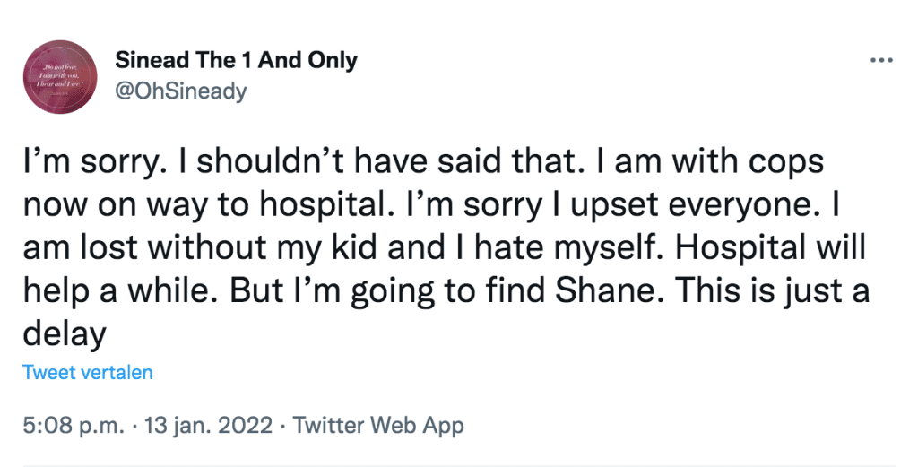918x467 pixels.
Task: Click the word "cops" in the tweet
Action: click(x=781, y=163)
